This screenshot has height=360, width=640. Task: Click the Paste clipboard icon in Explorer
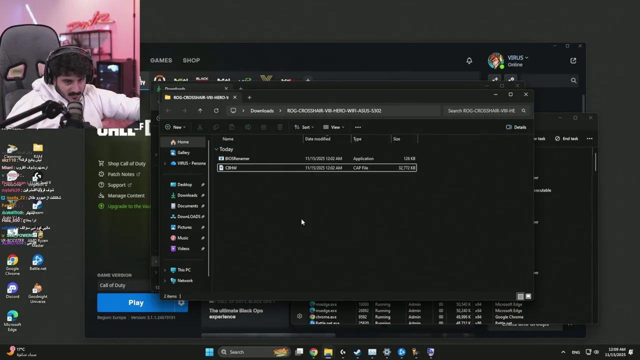232,127
